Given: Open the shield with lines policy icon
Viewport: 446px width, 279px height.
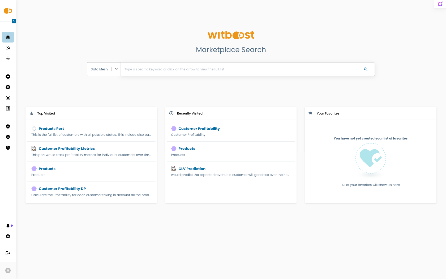Looking at the screenshot, I should click(8, 137).
